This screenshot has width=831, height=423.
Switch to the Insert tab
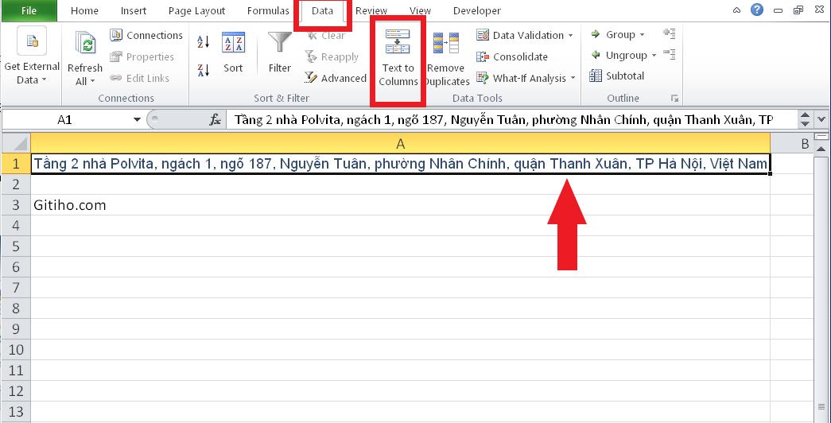tap(134, 10)
